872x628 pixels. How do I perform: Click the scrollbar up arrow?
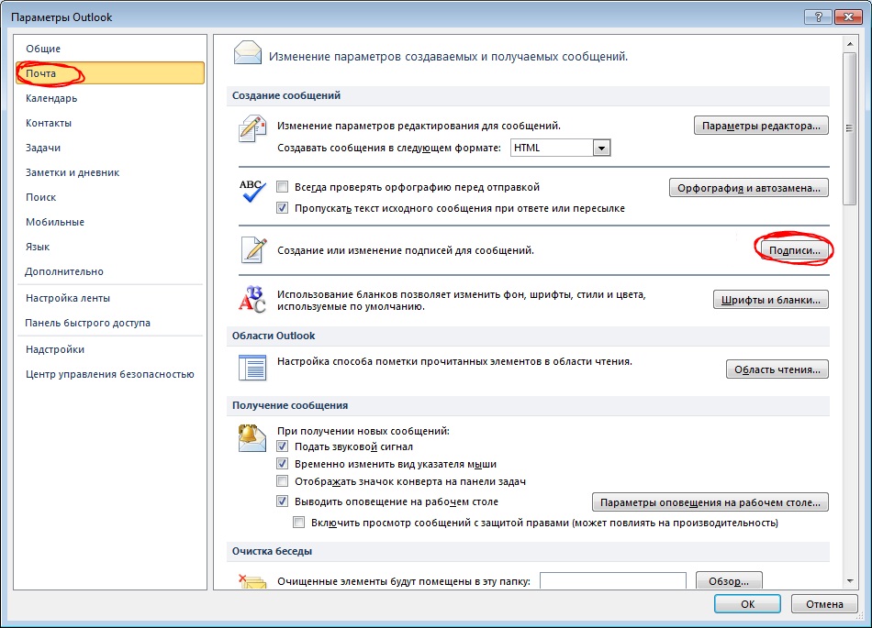(x=849, y=43)
